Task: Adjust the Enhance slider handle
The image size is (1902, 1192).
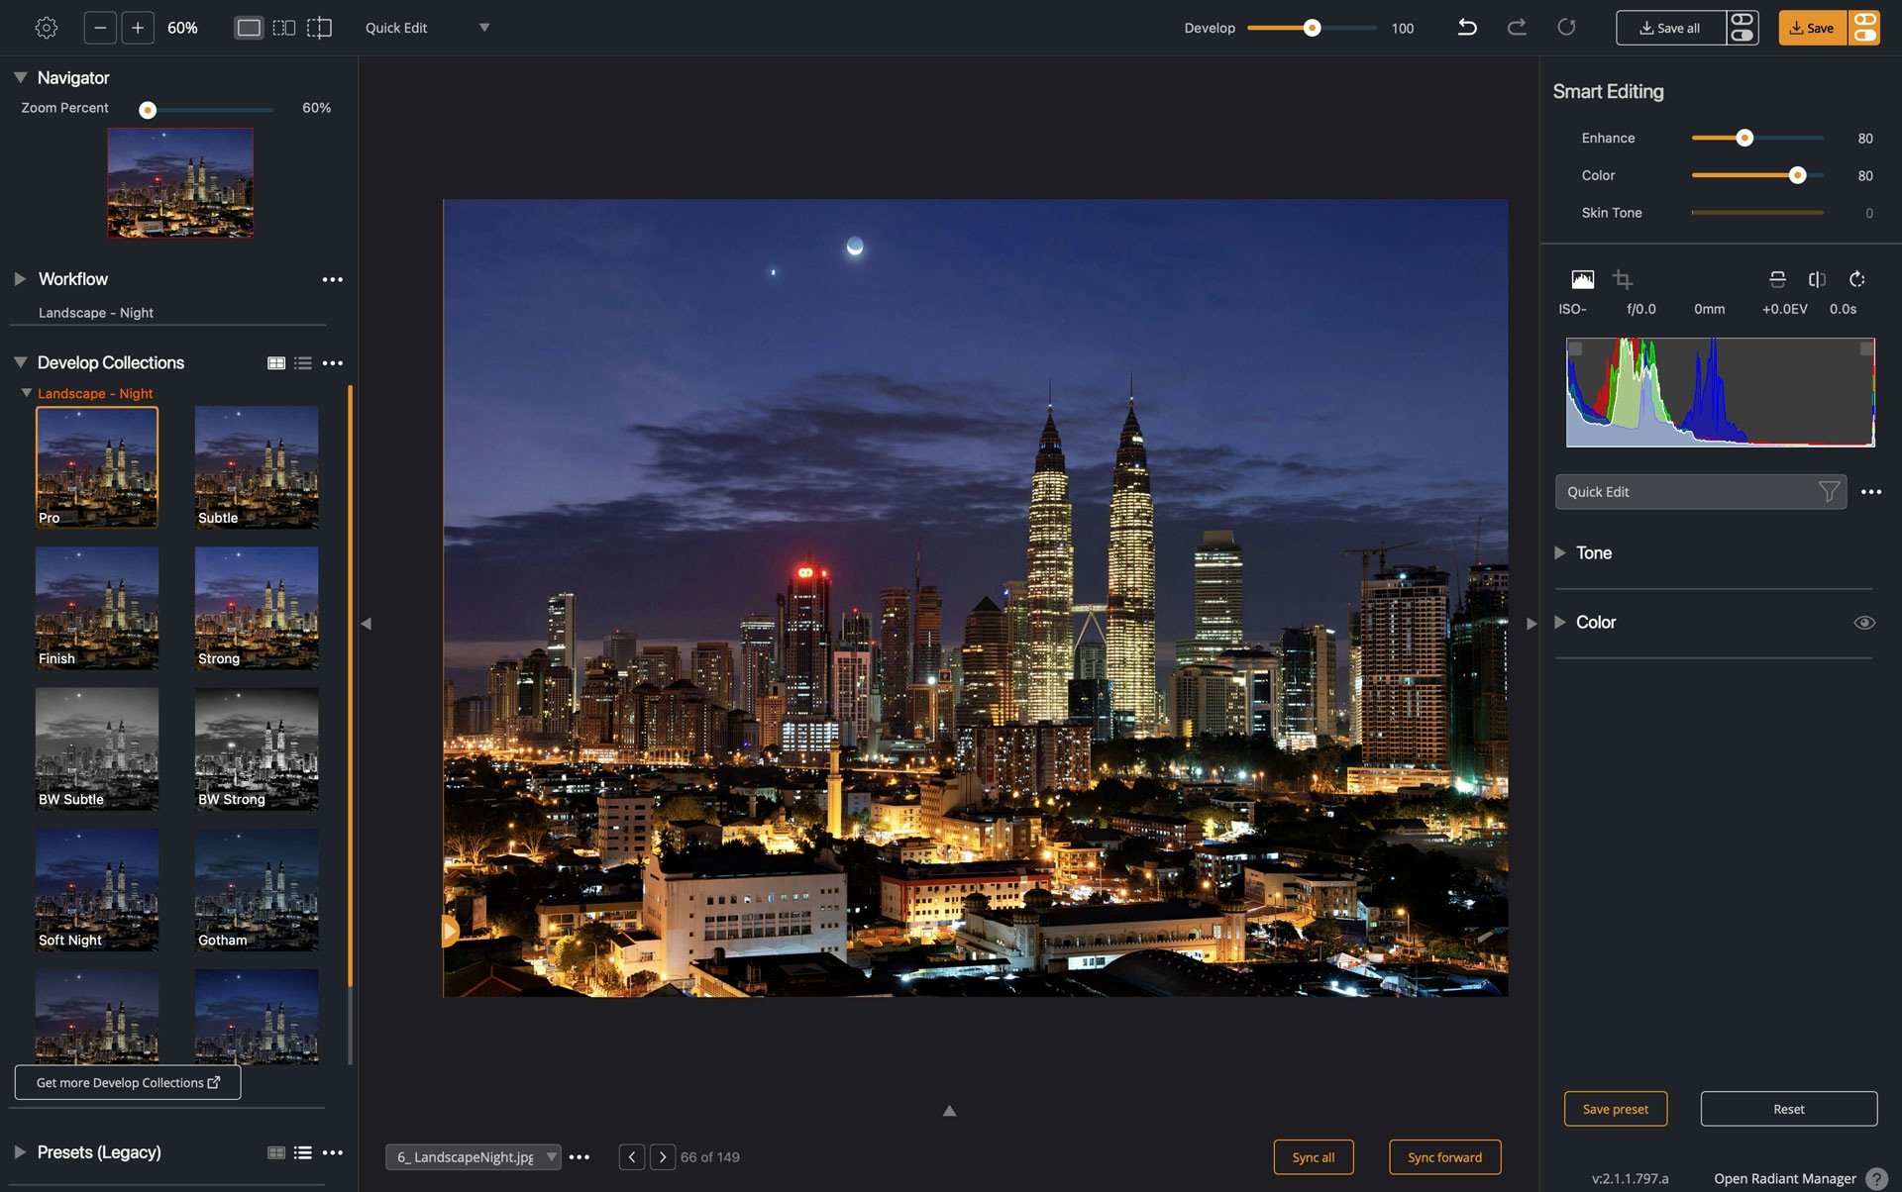Action: pyautogui.click(x=1744, y=139)
